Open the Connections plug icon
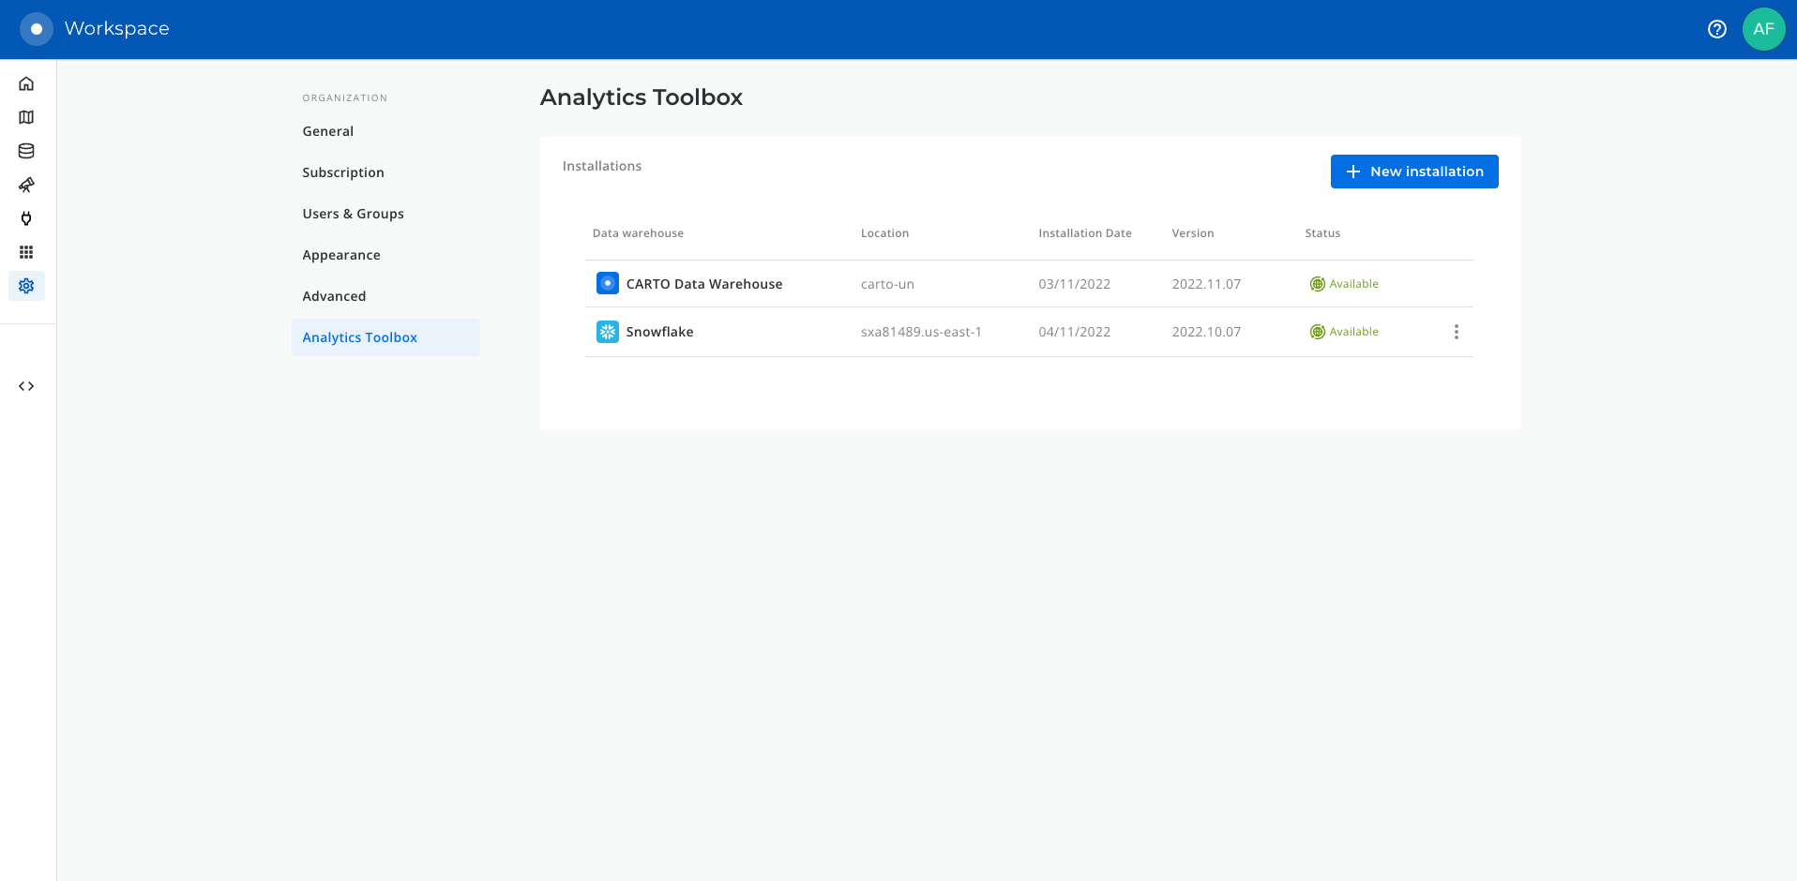 [26, 218]
